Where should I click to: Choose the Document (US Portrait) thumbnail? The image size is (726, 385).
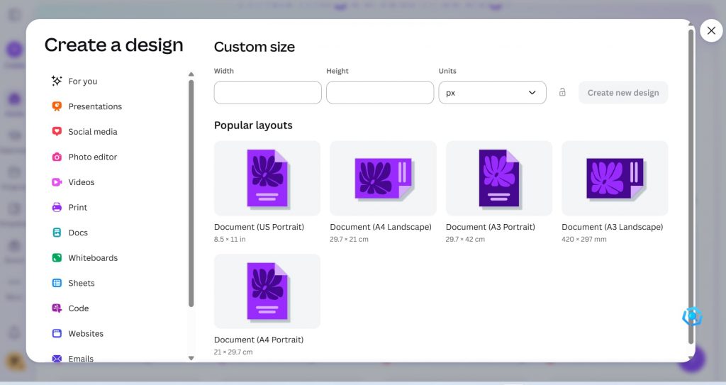point(267,179)
